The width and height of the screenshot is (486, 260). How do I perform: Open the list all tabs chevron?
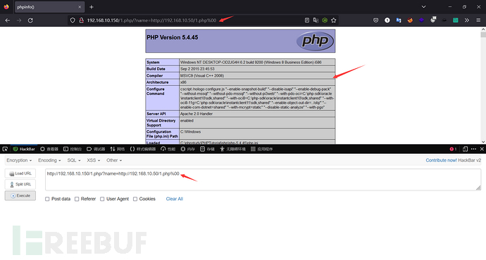coord(423,7)
